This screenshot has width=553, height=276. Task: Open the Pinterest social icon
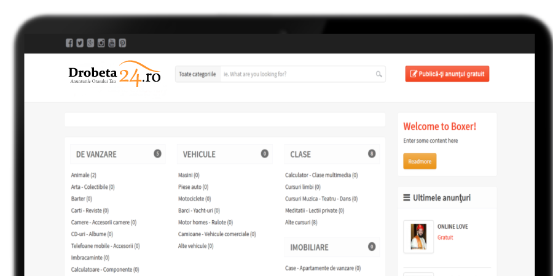(x=122, y=44)
